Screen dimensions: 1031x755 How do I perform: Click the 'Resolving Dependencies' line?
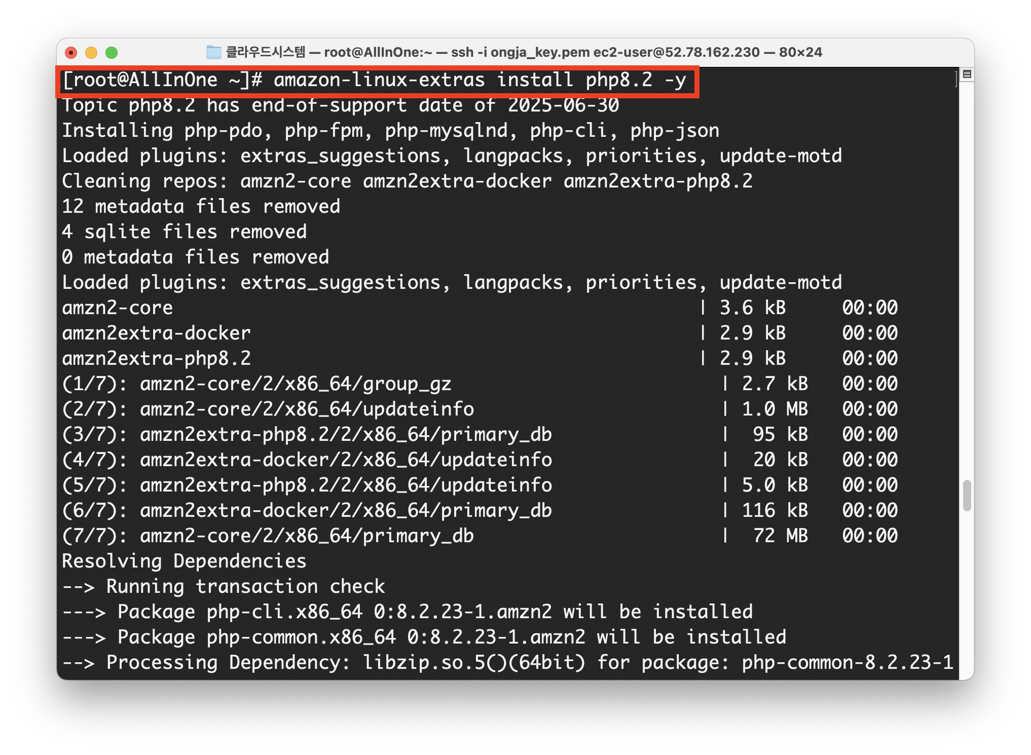coord(184,561)
